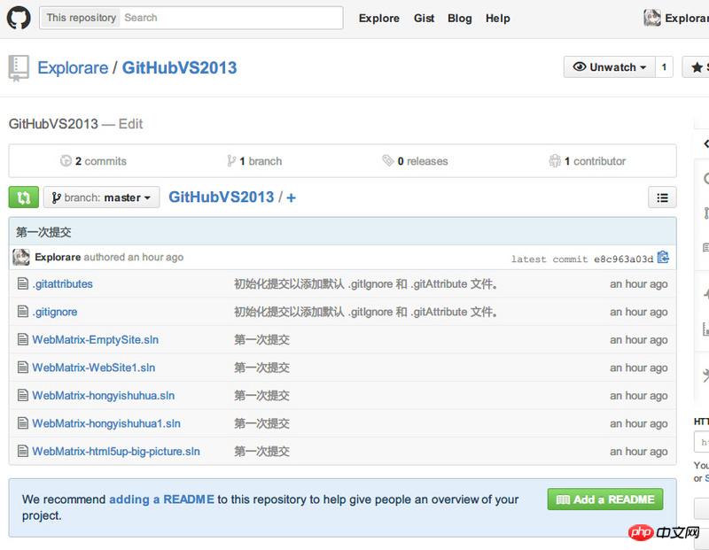Click the author avatar in the commit row
This screenshot has height=550, width=709.
pyautogui.click(x=21, y=257)
